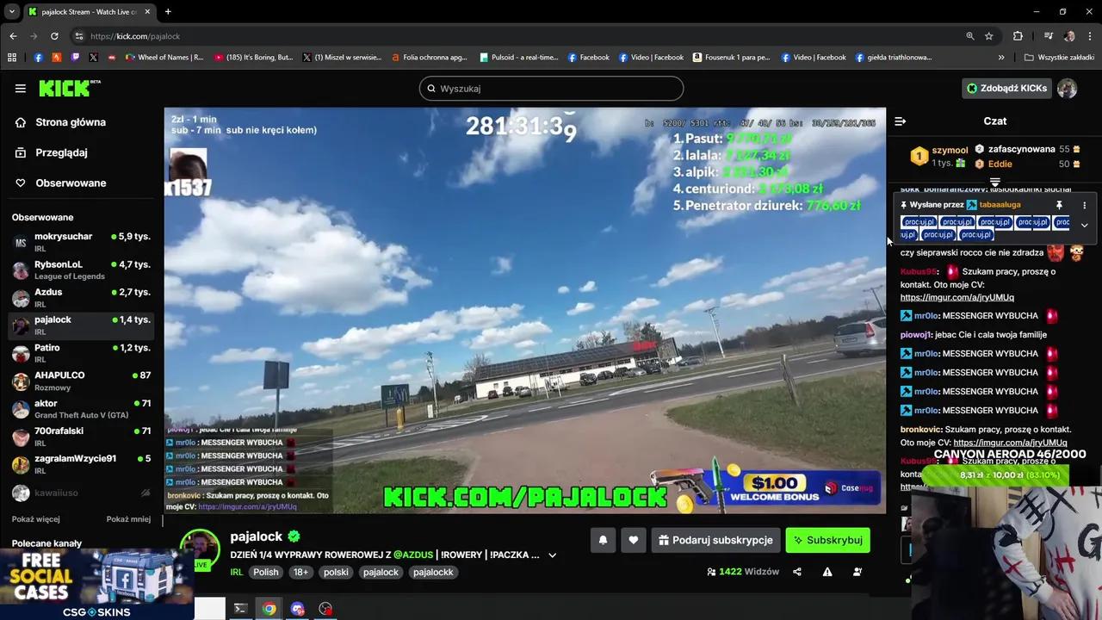The height and width of the screenshot is (620, 1102).
Task: Click "Pokaż mniej" to collapse followed list
Action: coord(128,519)
